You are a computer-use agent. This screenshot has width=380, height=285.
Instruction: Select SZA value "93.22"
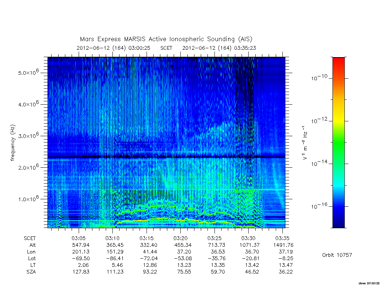click(x=150, y=272)
